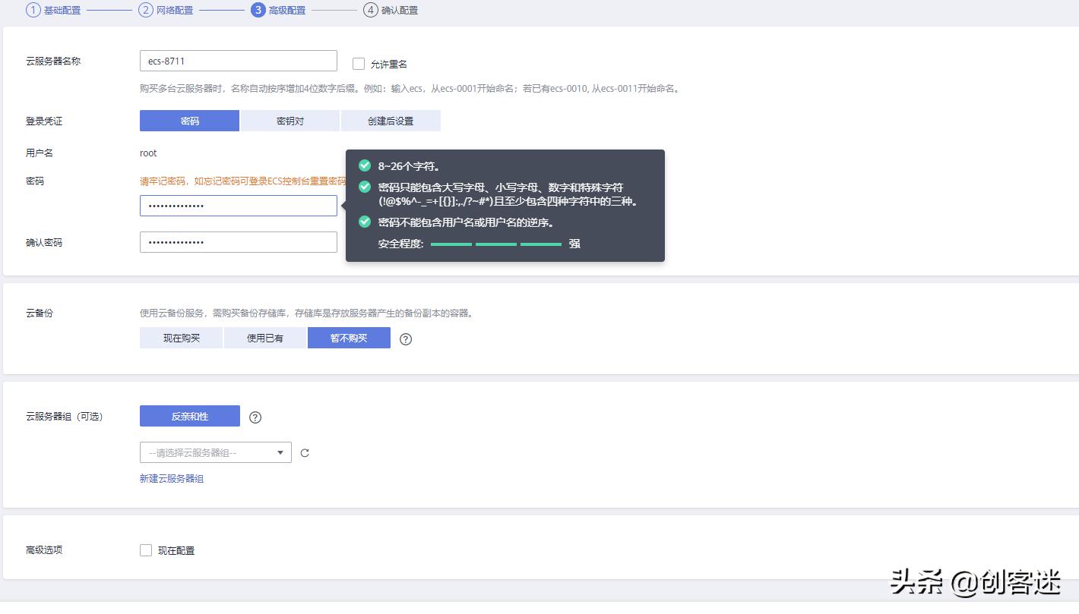This screenshot has height=614, width=1079.
Task: Click the green checkmark beside 8~26个字符
Action: (365, 165)
